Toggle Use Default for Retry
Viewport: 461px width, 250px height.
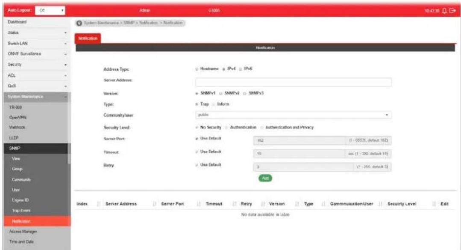tap(197, 165)
